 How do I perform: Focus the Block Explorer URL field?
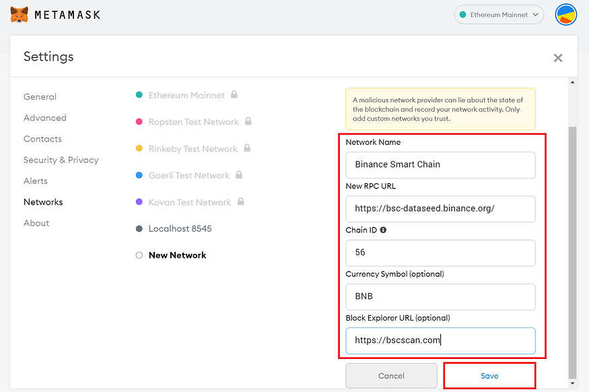coord(440,341)
